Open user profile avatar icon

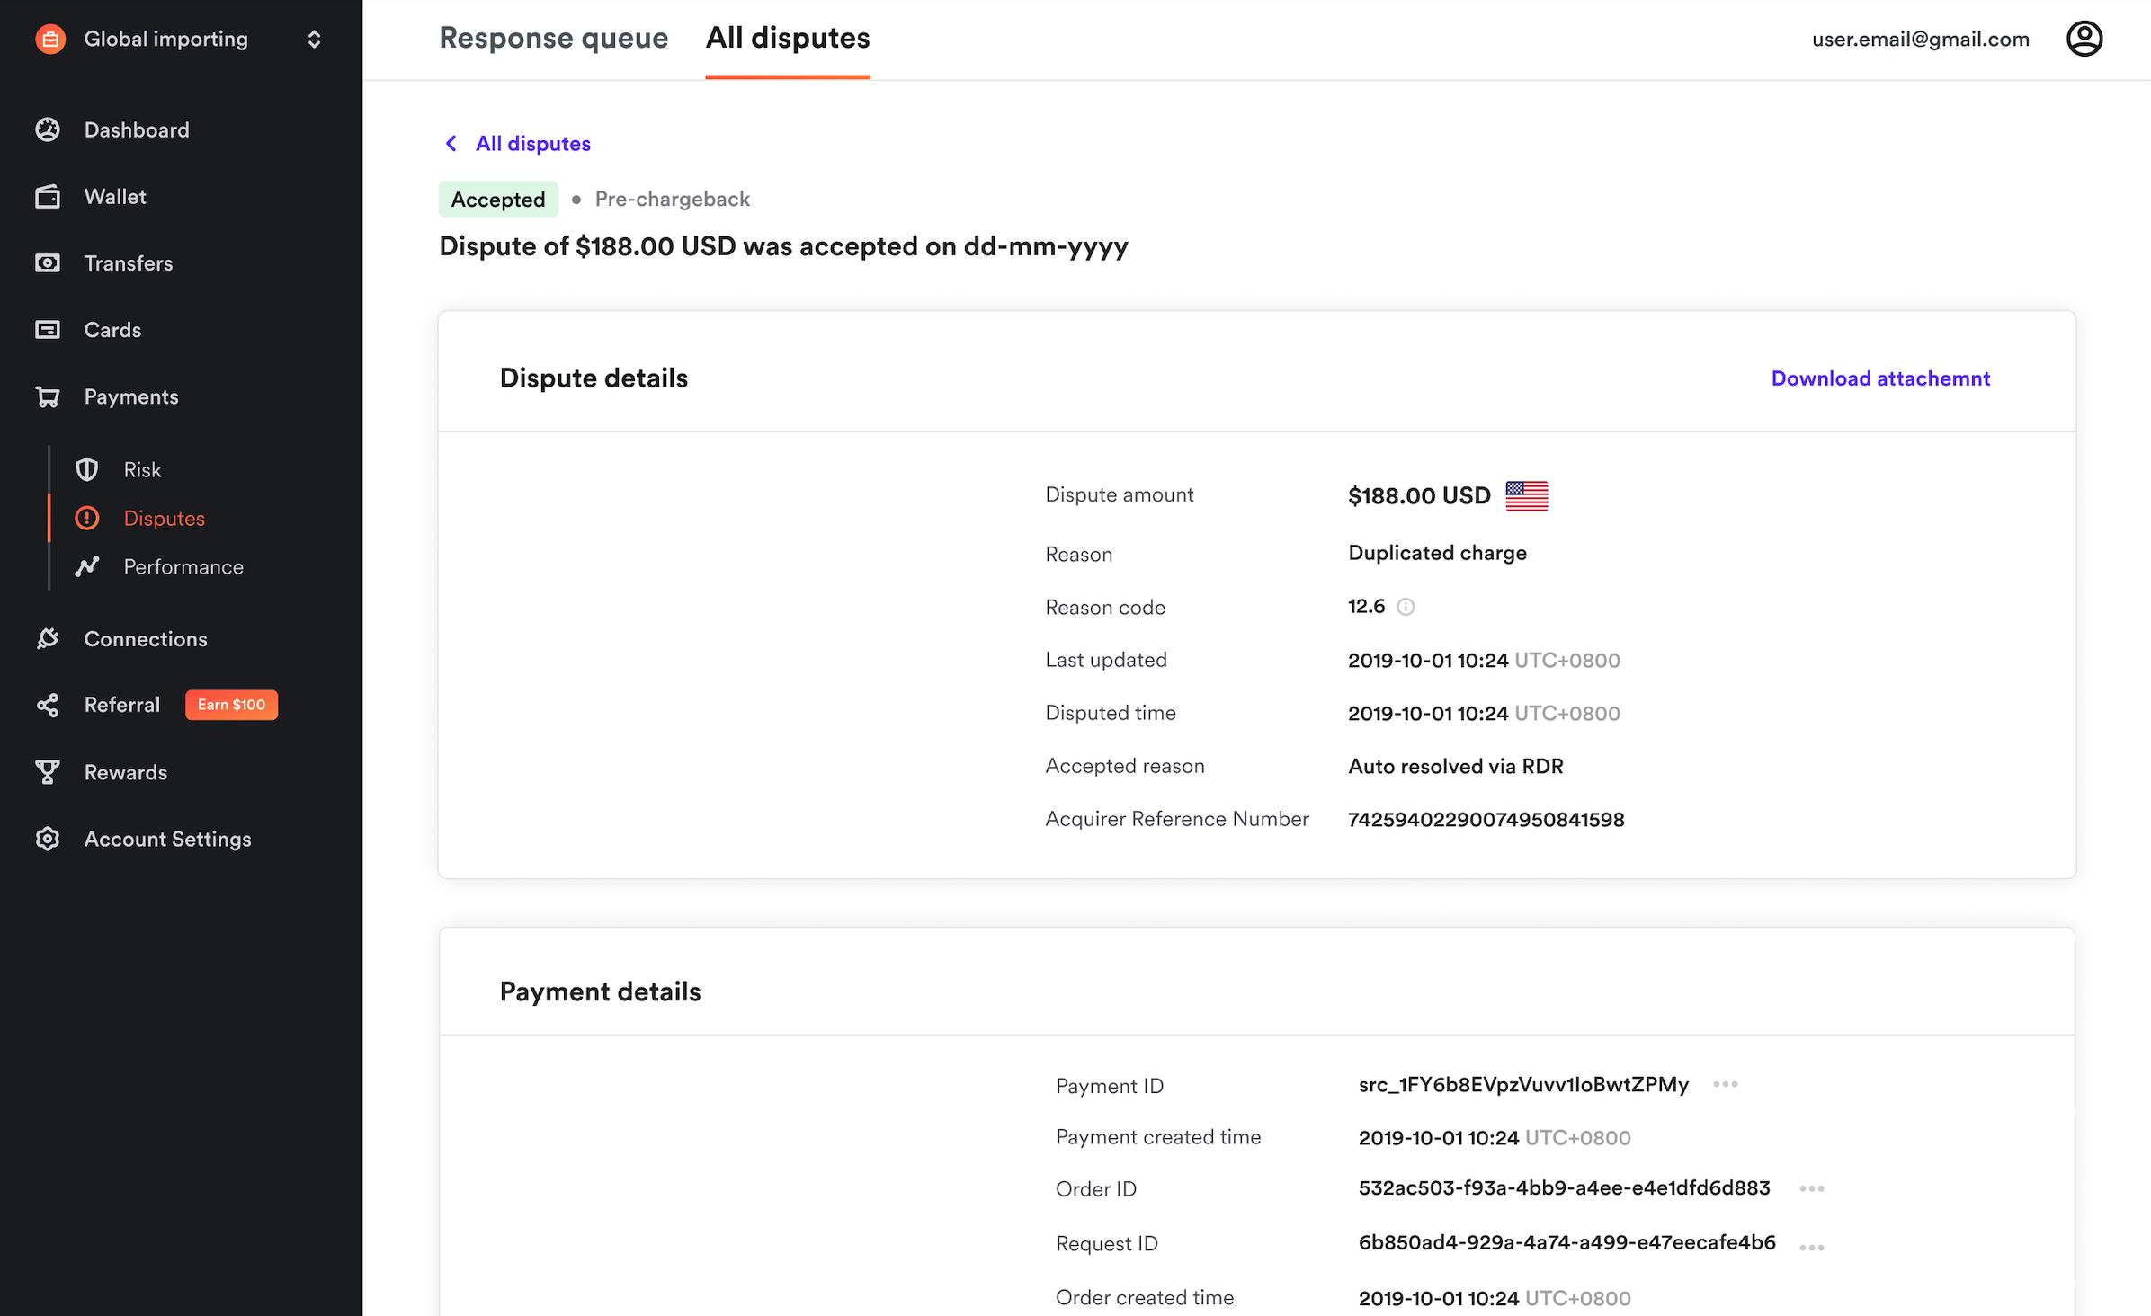(x=2084, y=39)
